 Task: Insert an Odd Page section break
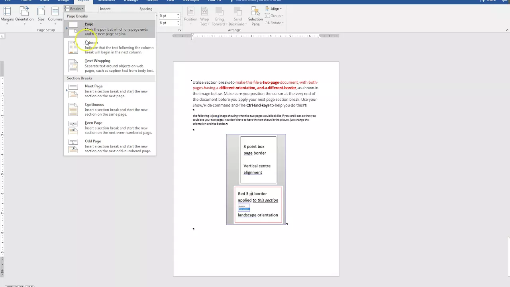(x=110, y=146)
